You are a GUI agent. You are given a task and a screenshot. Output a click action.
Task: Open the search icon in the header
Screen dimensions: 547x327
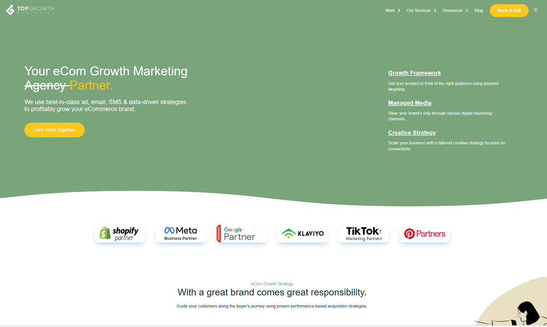[536, 10]
